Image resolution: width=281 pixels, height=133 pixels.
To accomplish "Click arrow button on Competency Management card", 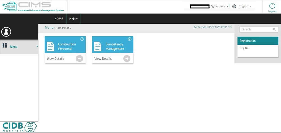I will click(x=127, y=58).
